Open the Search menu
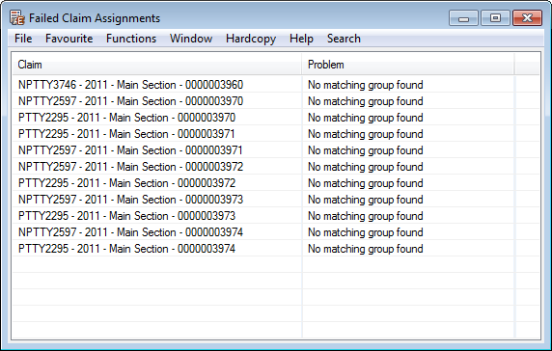The width and height of the screenshot is (552, 351). [x=344, y=39]
